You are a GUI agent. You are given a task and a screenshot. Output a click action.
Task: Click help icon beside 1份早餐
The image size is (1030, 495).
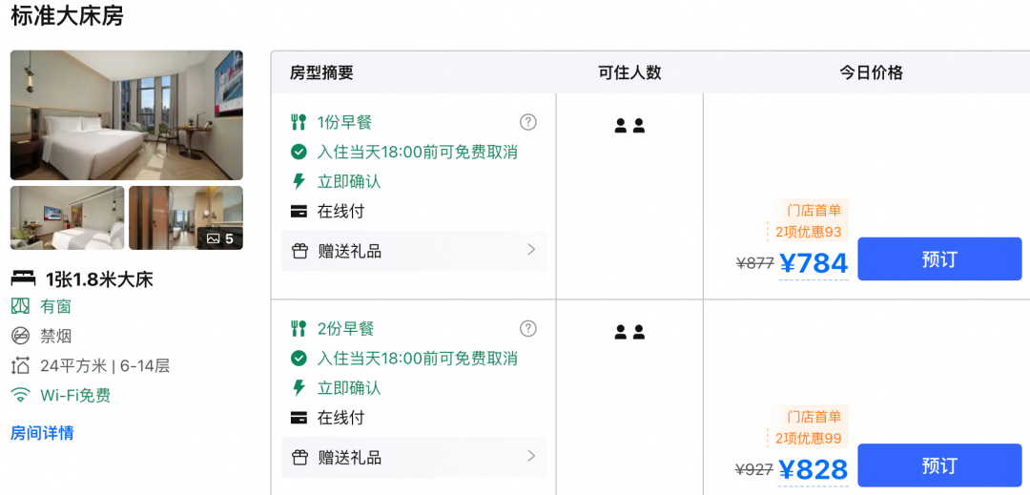pos(528,122)
